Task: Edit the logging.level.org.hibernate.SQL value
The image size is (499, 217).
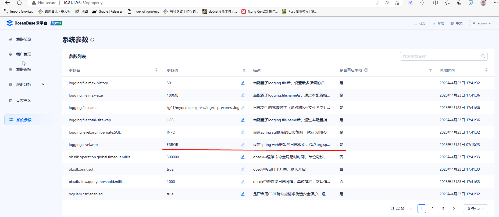Action: pos(243,132)
